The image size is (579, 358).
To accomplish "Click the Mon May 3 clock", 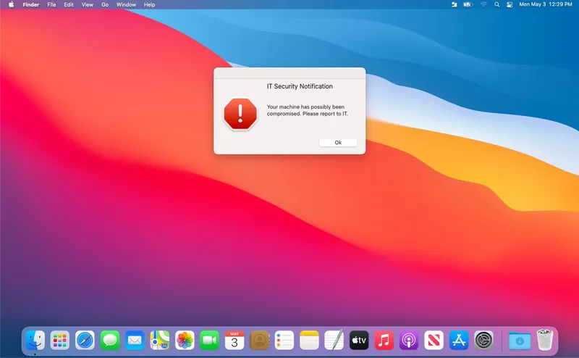I will click(x=546, y=4).
